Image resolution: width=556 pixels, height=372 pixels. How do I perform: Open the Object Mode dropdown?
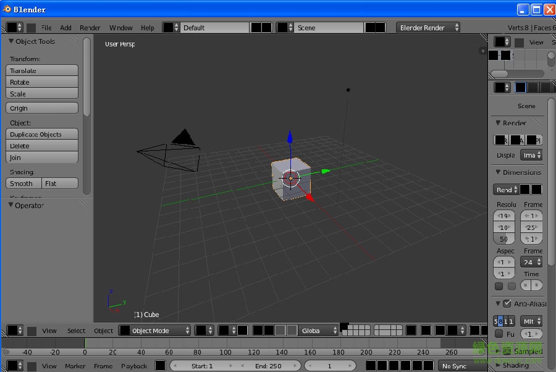[154, 331]
